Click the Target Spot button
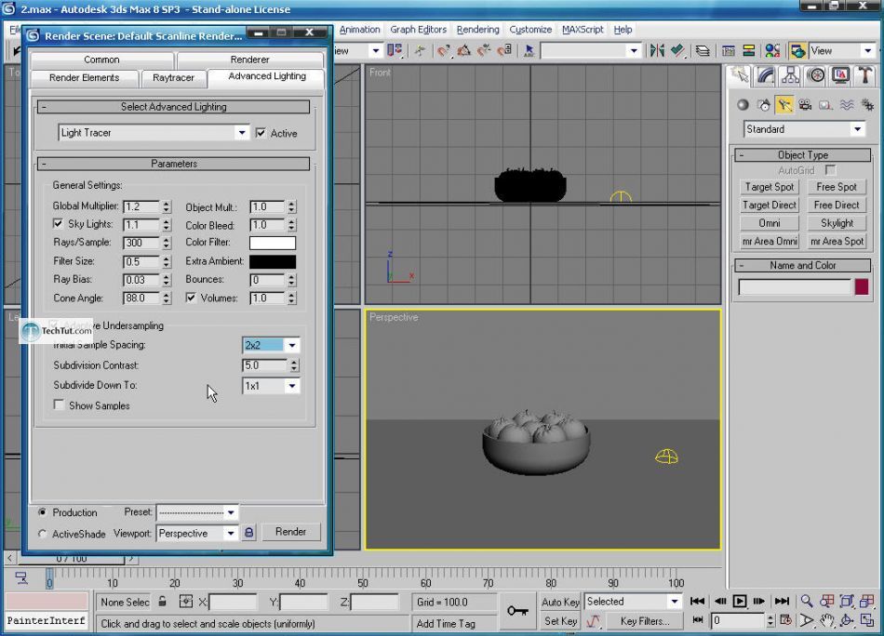The height and width of the screenshot is (636, 884). pos(769,187)
